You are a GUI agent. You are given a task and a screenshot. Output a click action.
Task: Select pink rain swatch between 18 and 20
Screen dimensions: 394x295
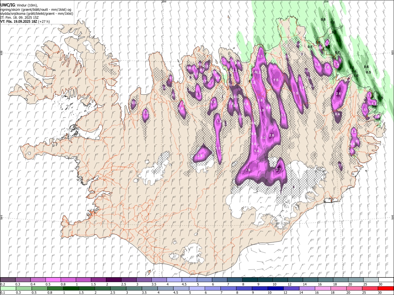[338, 289]
